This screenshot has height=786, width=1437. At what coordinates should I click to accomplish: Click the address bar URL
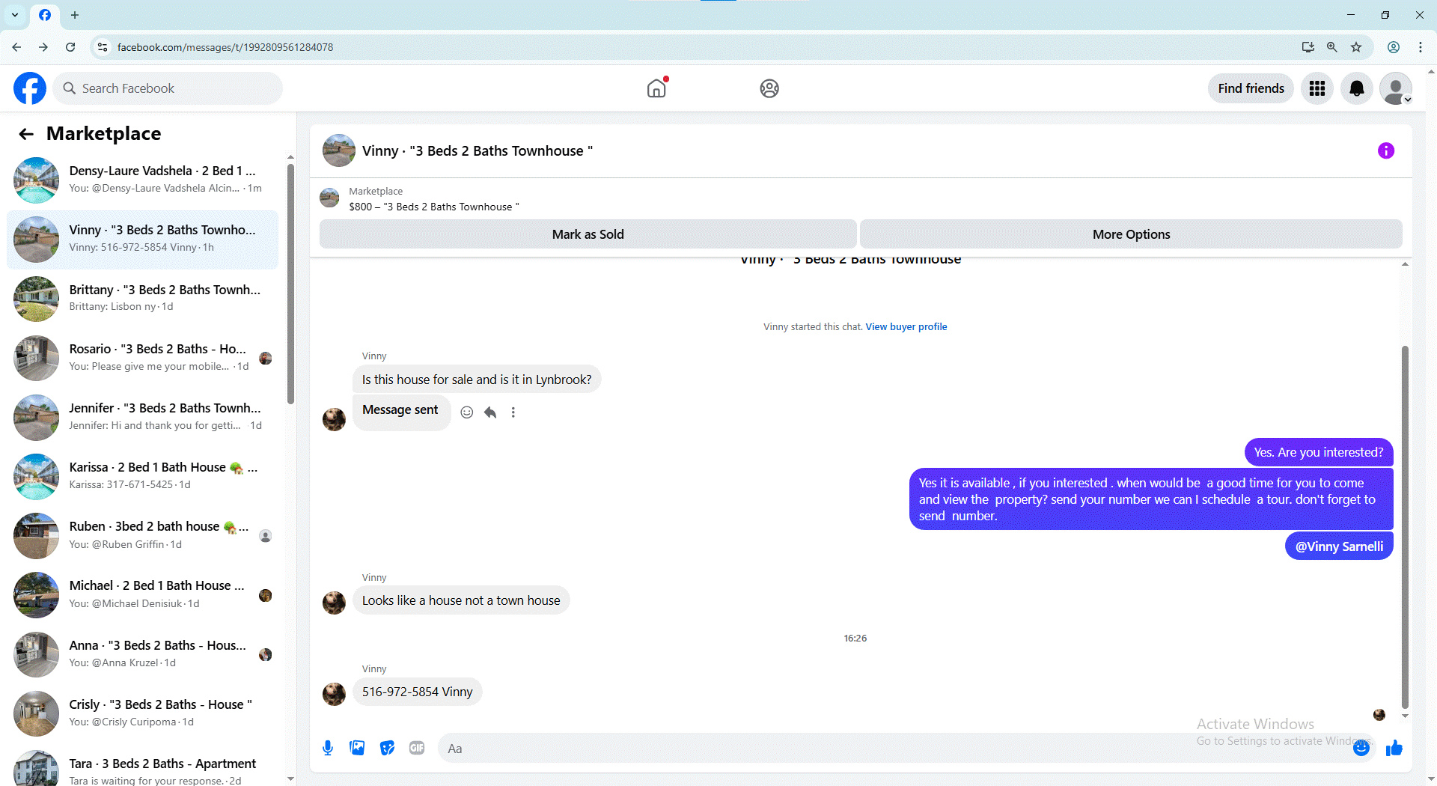point(225,47)
